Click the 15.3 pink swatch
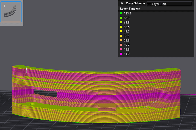The width and height of the screenshot is (196, 130). (x=121, y=49)
